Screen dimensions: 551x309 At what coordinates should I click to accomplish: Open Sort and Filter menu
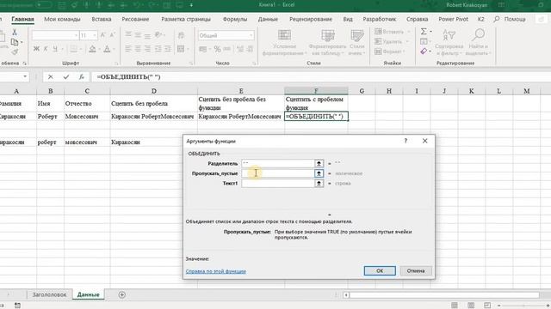449,42
